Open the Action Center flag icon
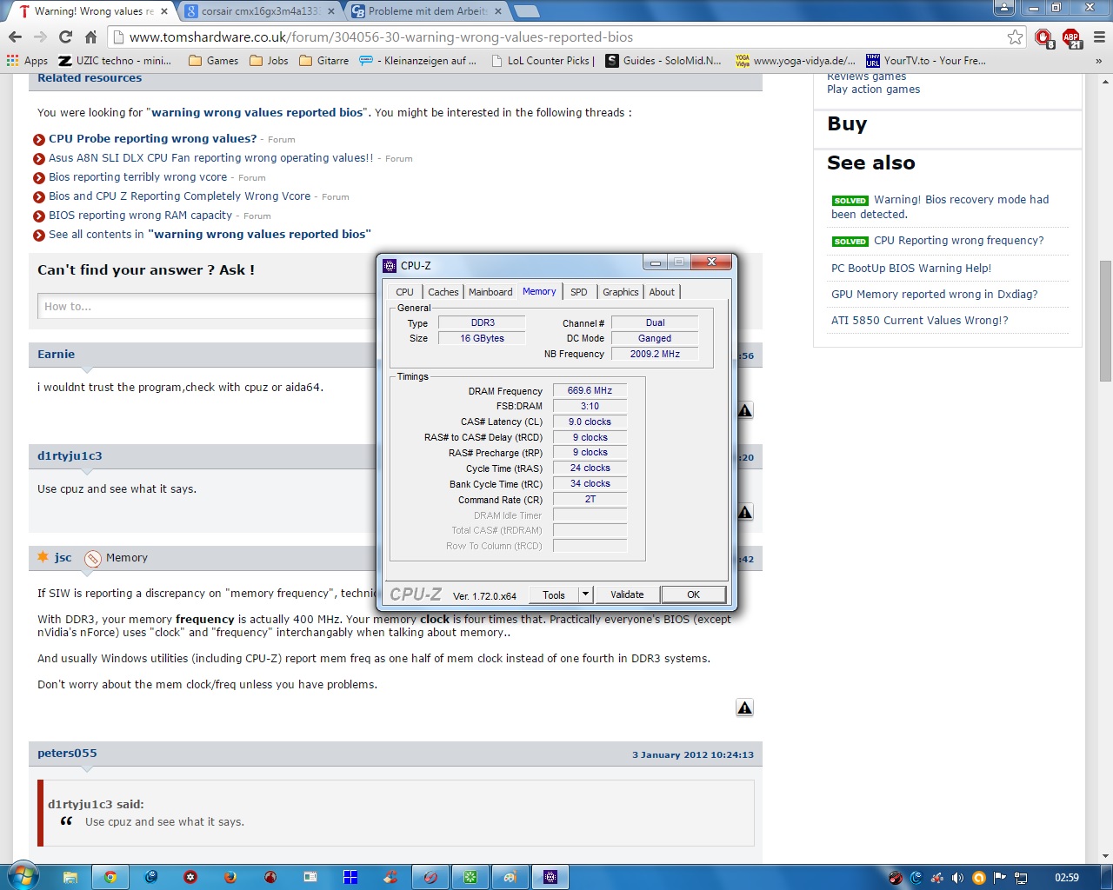Image resolution: width=1113 pixels, height=890 pixels. (1000, 878)
